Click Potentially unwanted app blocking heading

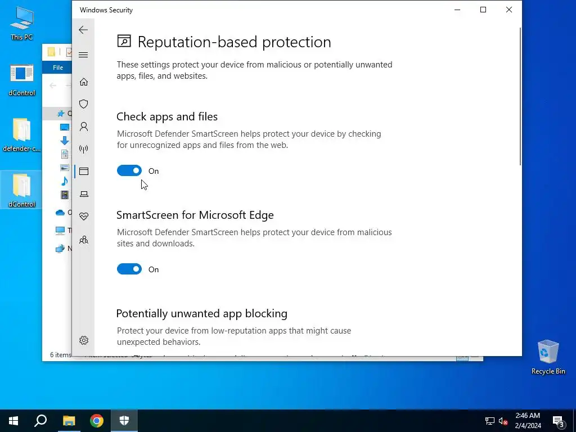[x=202, y=313]
